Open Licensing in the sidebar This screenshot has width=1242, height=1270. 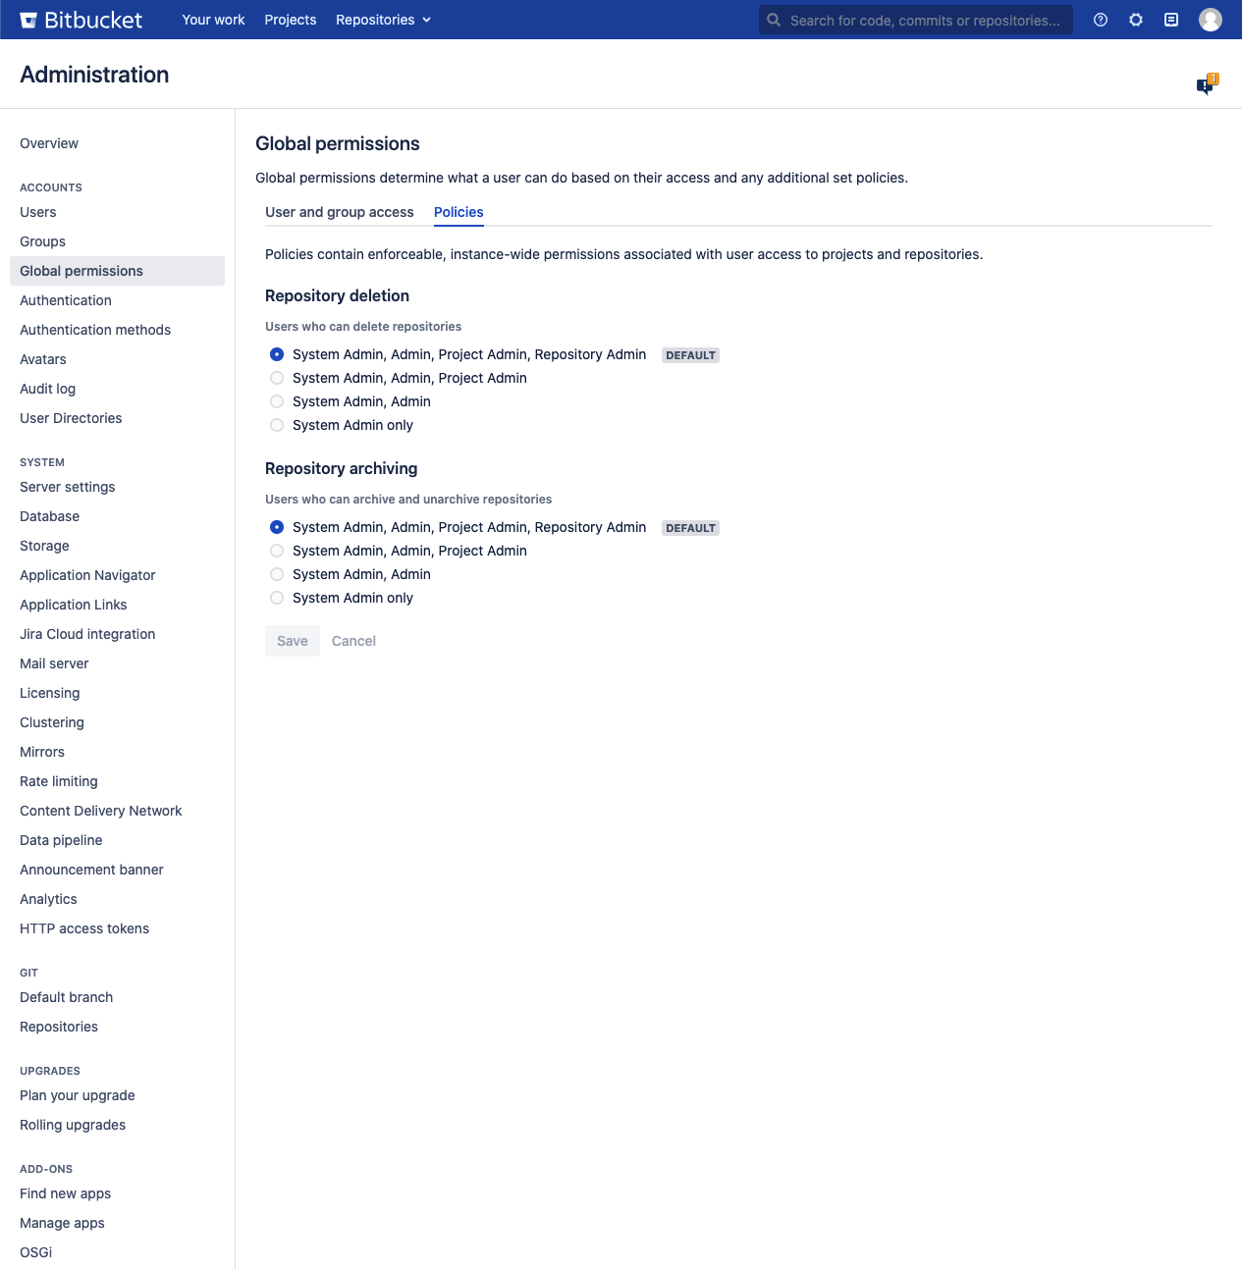[50, 693]
